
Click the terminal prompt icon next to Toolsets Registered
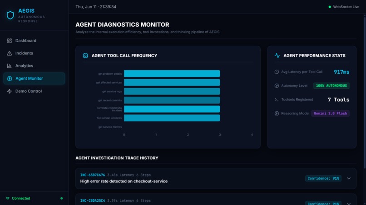(x=277, y=100)
